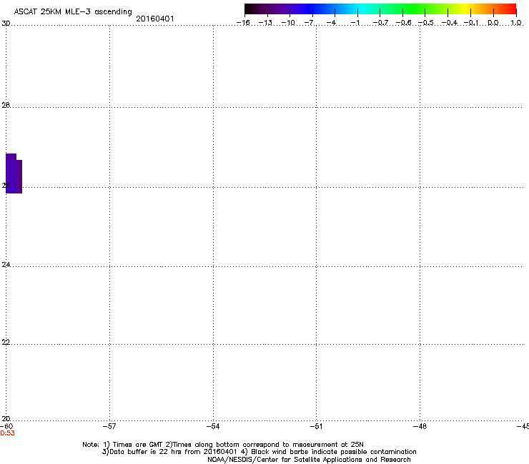Click the longitude label '-48'
This screenshot has height=464, width=529.
click(x=420, y=426)
